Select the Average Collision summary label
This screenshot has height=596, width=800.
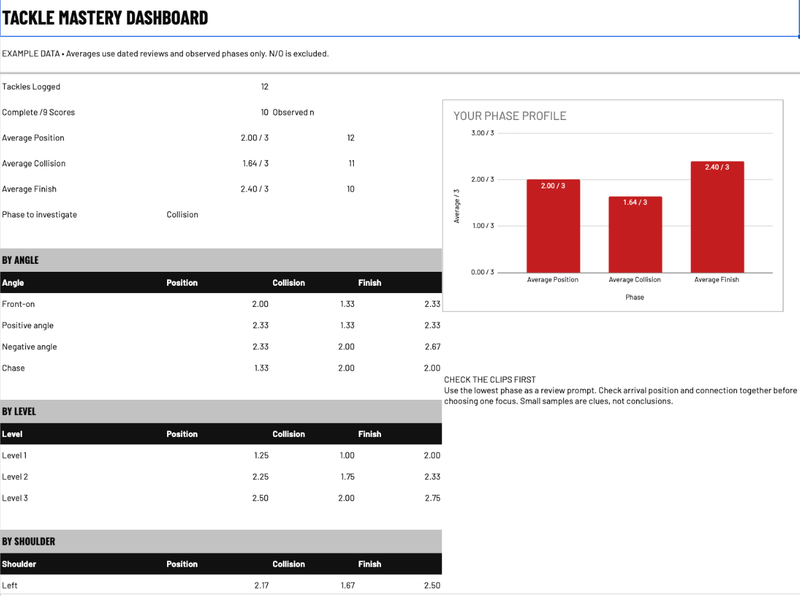[x=34, y=164]
